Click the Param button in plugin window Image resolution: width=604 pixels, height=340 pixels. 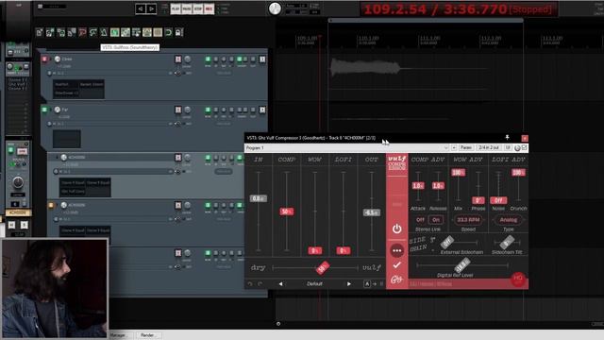[466, 148]
